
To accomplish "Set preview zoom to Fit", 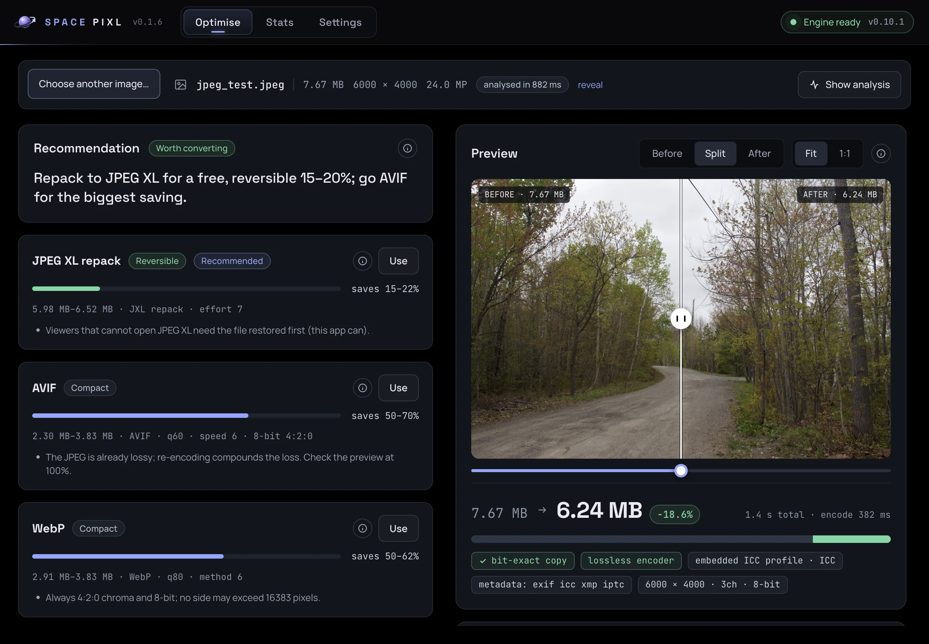I will 811,154.
